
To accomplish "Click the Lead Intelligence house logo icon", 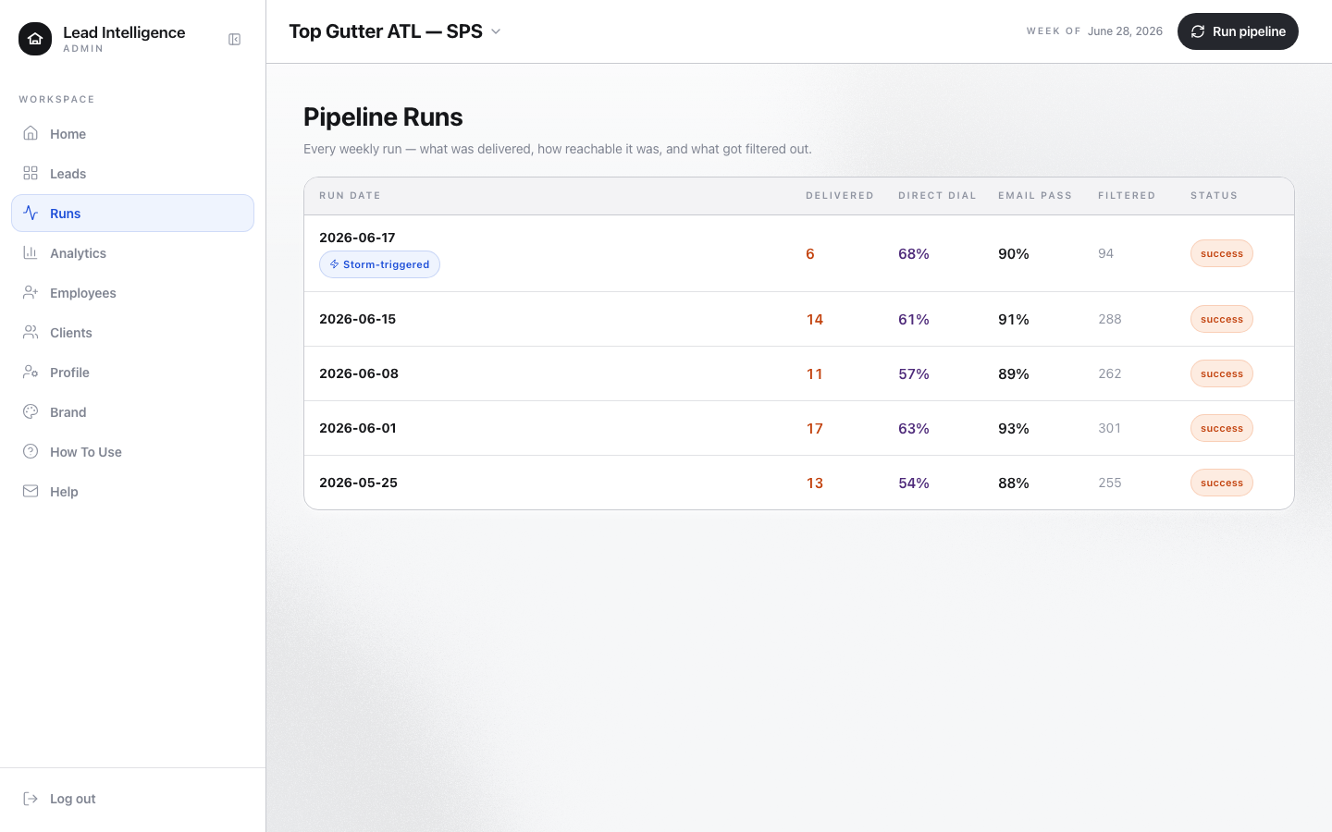I will 35,39.
